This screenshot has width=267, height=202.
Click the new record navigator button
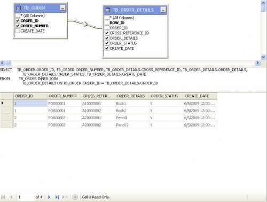click(65, 197)
